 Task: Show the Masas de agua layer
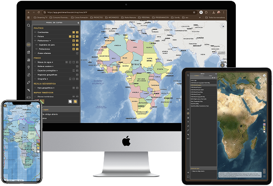(x=35, y=62)
